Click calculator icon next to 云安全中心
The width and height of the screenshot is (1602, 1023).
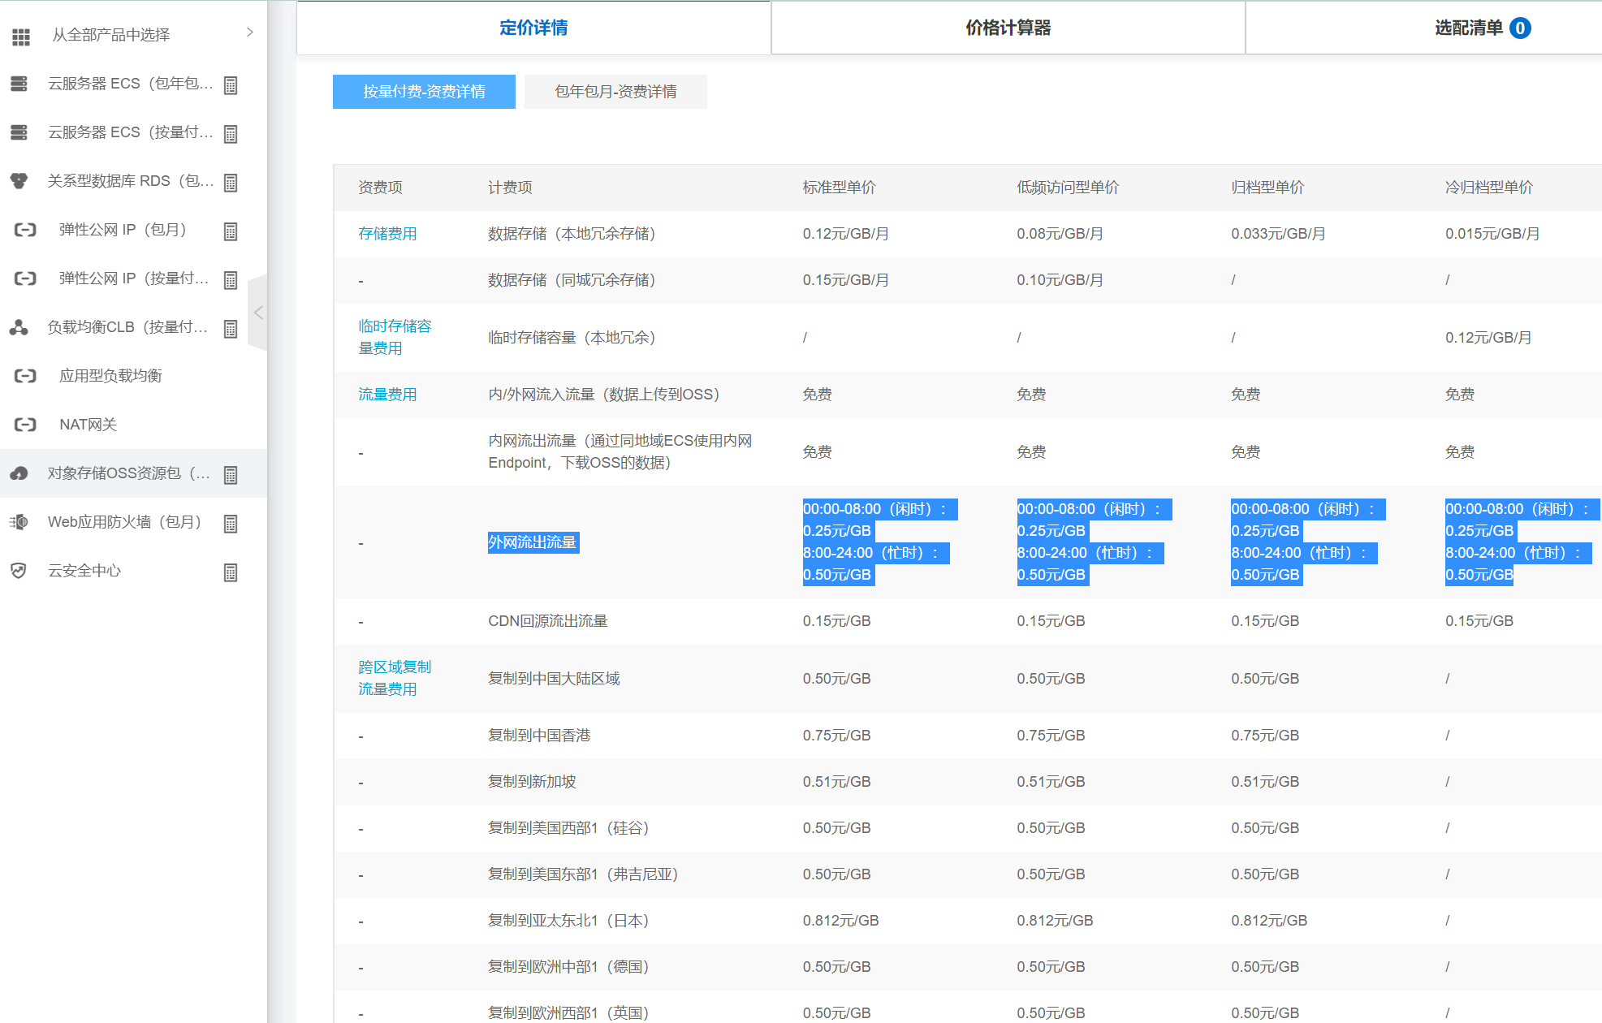(x=231, y=572)
